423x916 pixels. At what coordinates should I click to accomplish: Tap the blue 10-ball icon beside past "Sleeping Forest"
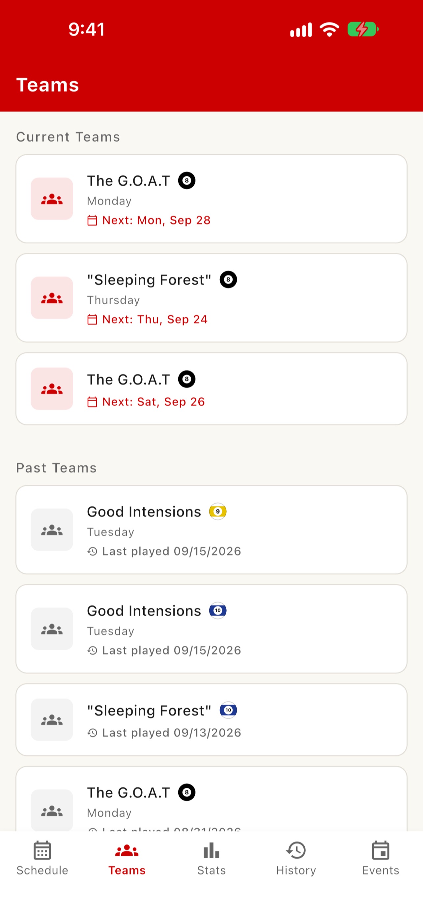pos(228,710)
